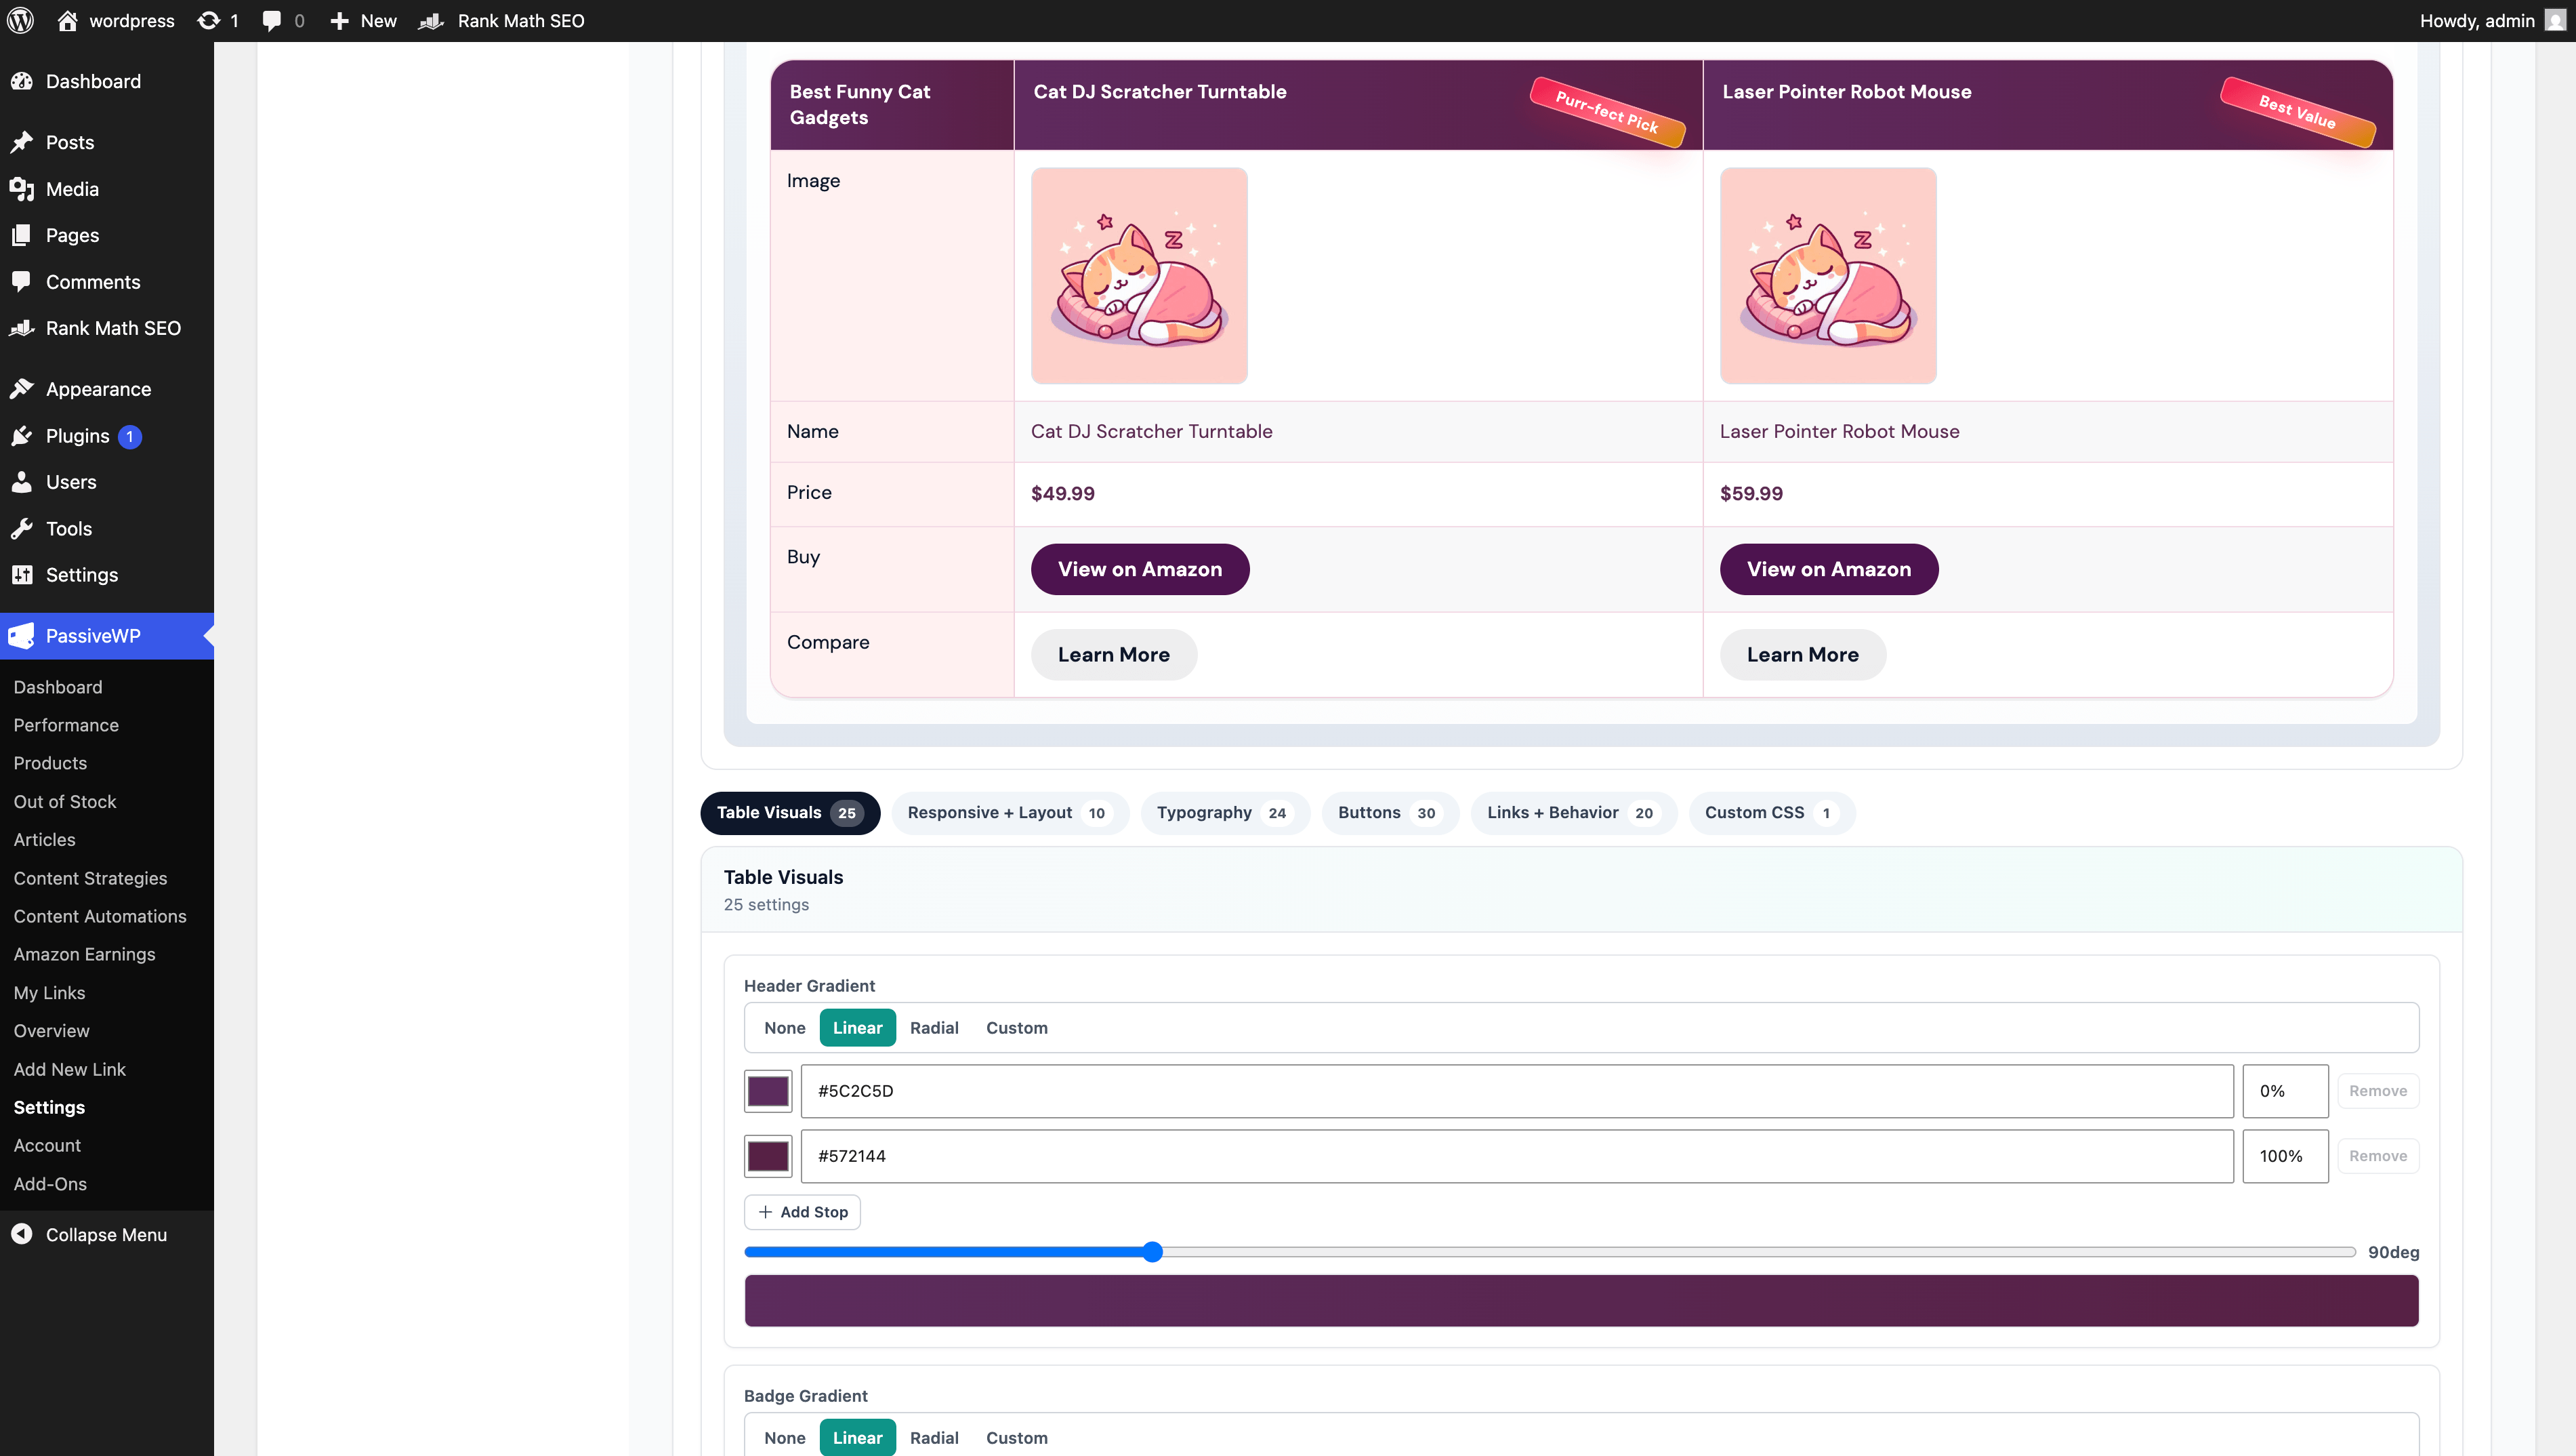This screenshot has height=1456, width=2576.
Task: Select the Appearance paintbrush icon
Action: [22, 388]
